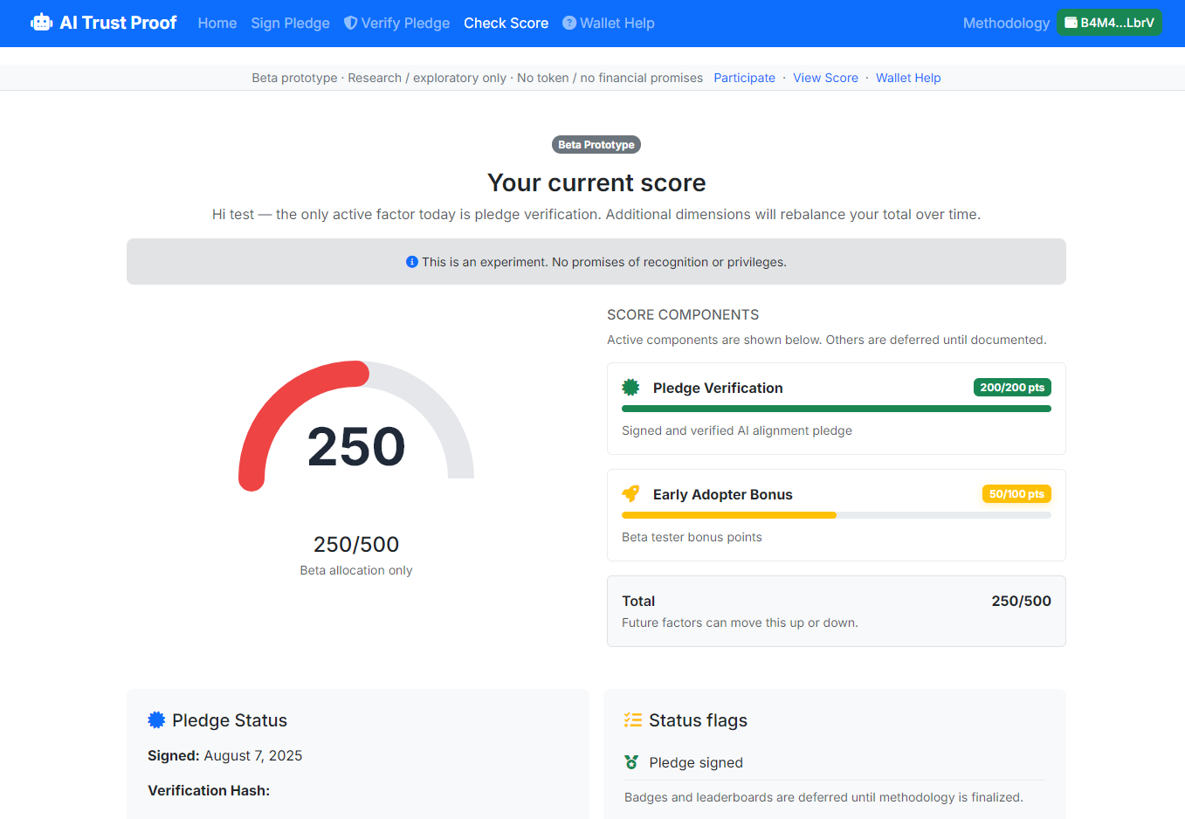Viewport: 1185px width, 819px height.
Task: Click the Pledge Verification title text
Action: 718,388
